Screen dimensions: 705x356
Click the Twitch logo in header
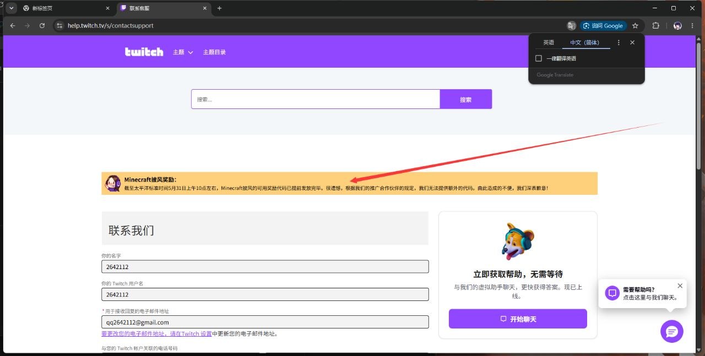[x=144, y=52]
